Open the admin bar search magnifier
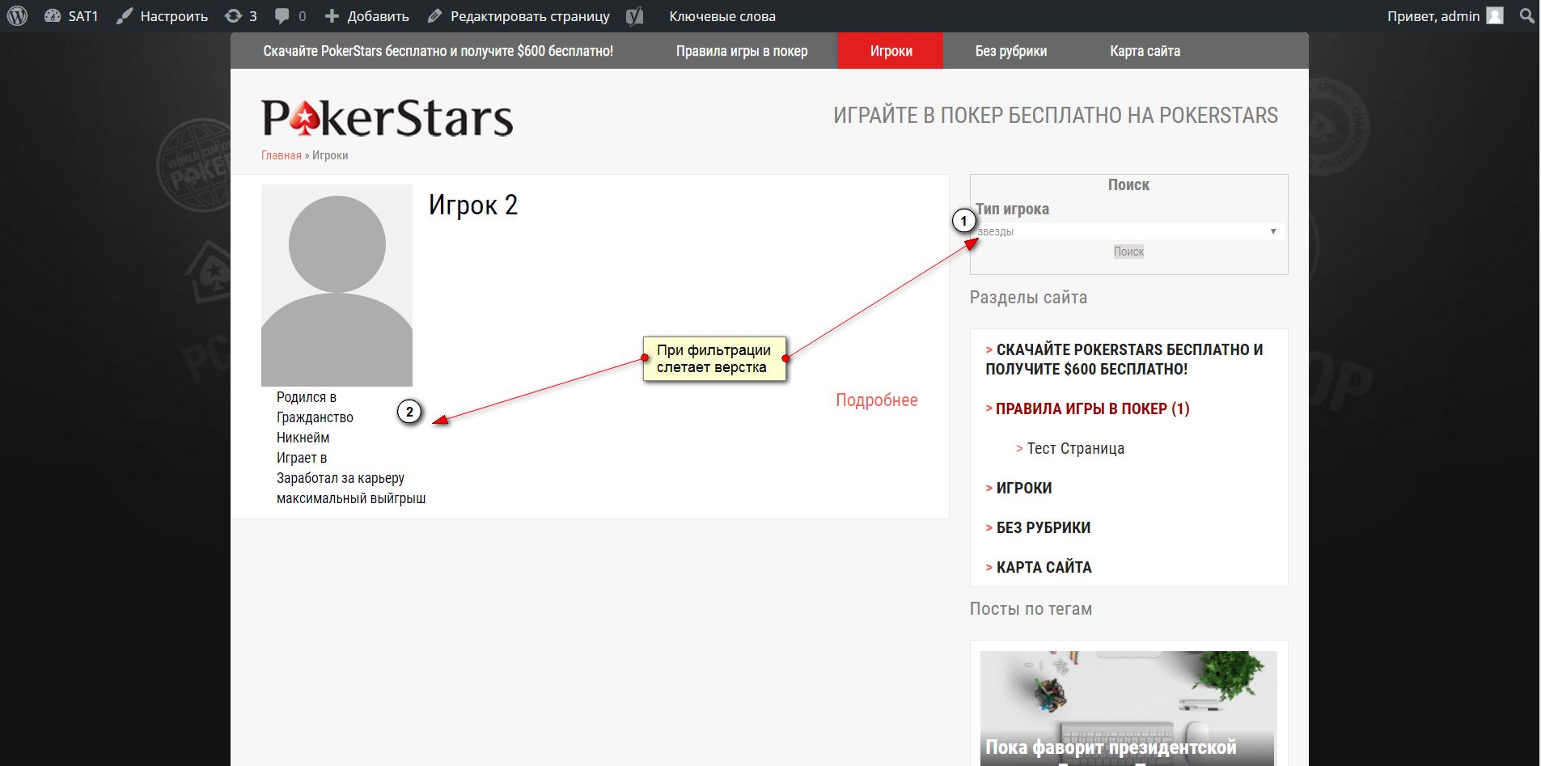 pos(1526,16)
